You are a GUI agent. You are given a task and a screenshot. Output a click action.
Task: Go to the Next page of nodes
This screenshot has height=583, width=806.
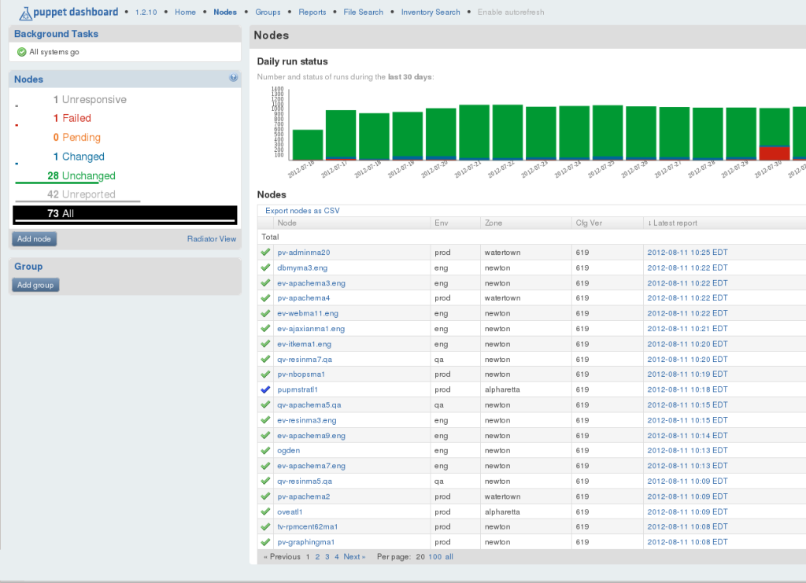pyautogui.click(x=354, y=557)
